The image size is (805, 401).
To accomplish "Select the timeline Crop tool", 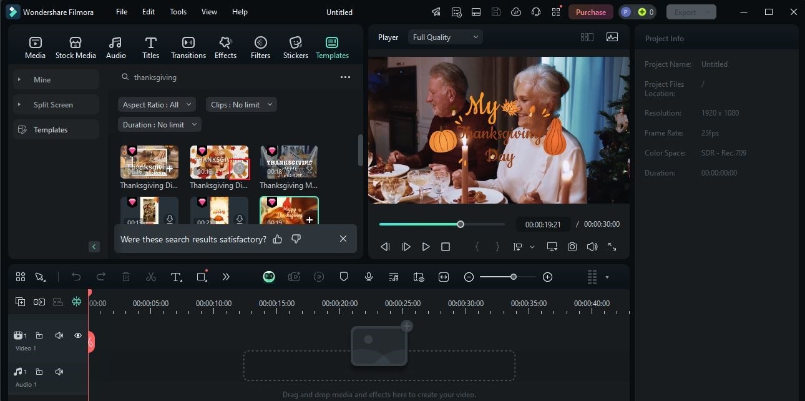I will pyautogui.click(x=202, y=277).
